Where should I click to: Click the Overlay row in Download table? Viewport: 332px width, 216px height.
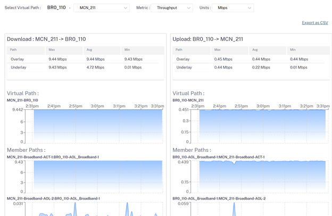coord(85,59)
